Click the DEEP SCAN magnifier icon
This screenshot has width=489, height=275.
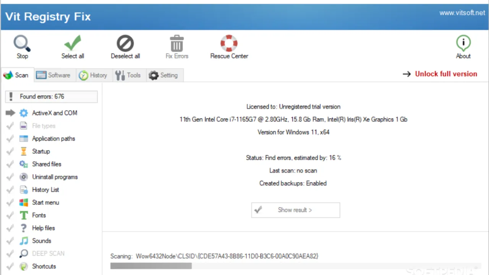pyautogui.click(x=24, y=254)
